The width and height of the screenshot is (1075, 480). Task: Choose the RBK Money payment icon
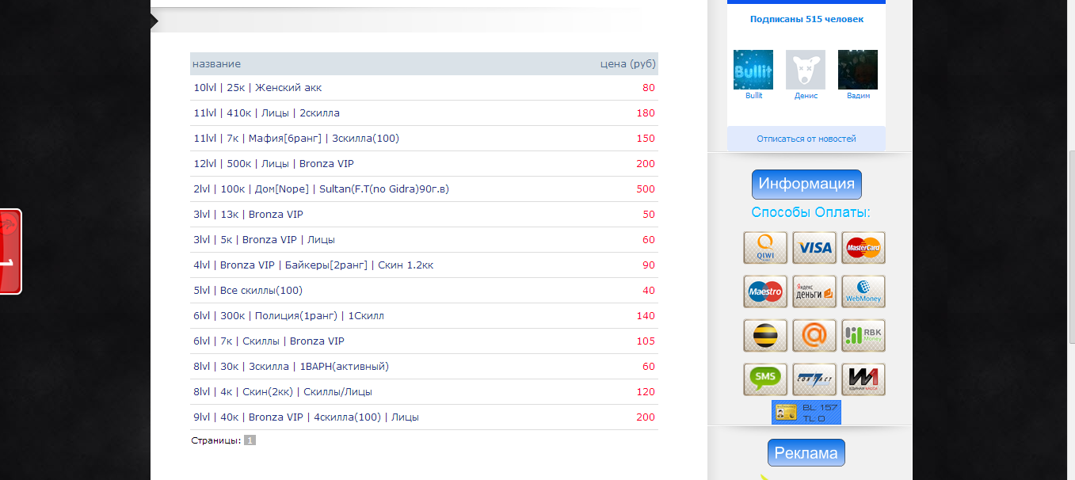[863, 336]
